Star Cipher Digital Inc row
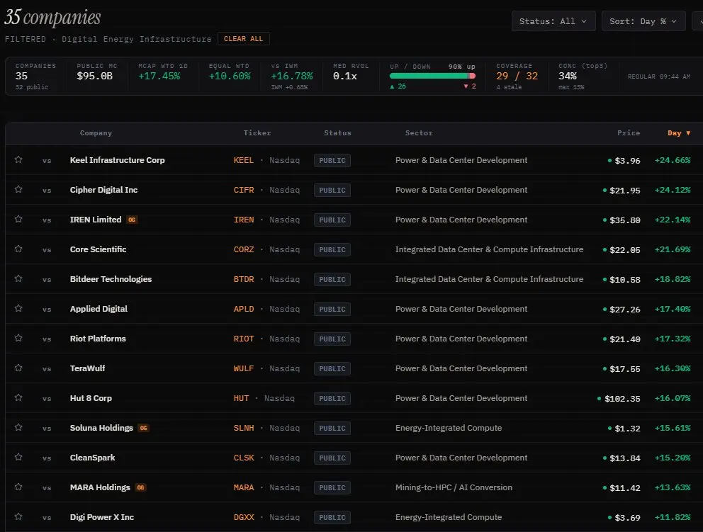 [x=18, y=189]
